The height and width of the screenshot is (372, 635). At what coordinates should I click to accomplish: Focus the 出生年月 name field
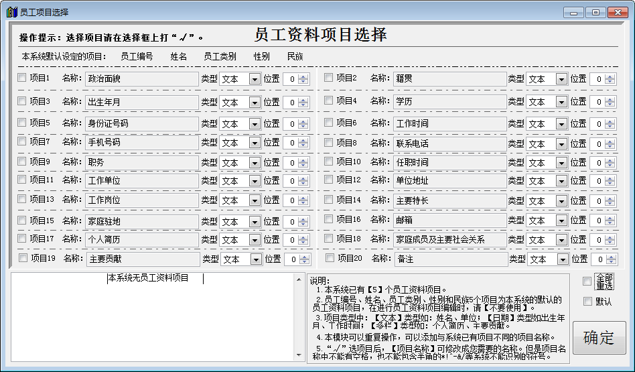tap(142, 102)
